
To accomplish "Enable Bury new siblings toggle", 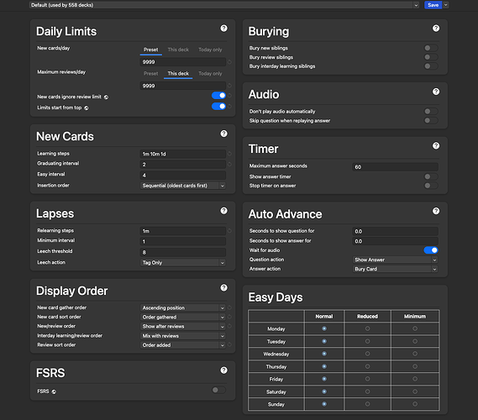I will (x=431, y=48).
